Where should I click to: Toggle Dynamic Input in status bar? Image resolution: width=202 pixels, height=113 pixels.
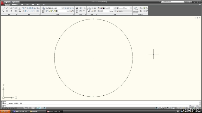tap(40, 108)
